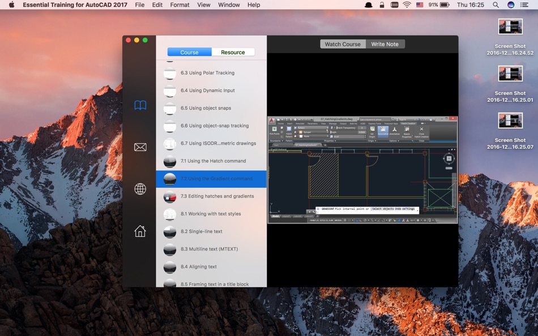Screen dimensions: 538x336
Task: Click the US flag input source icon
Action: click(x=420, y=5)
